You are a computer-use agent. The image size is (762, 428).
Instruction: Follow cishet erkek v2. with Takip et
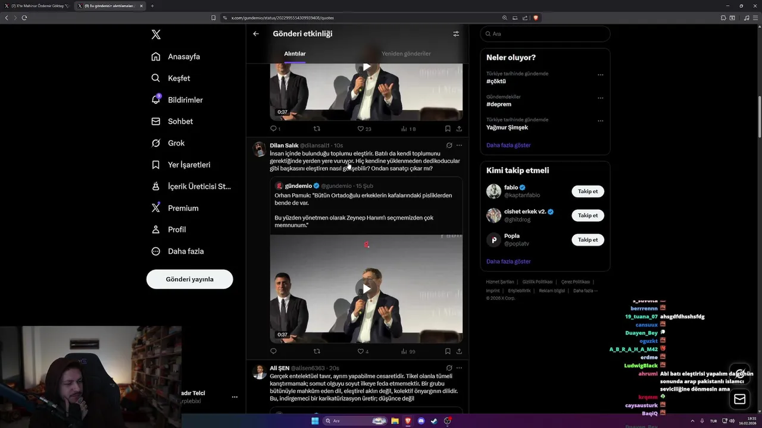point(588,215)
